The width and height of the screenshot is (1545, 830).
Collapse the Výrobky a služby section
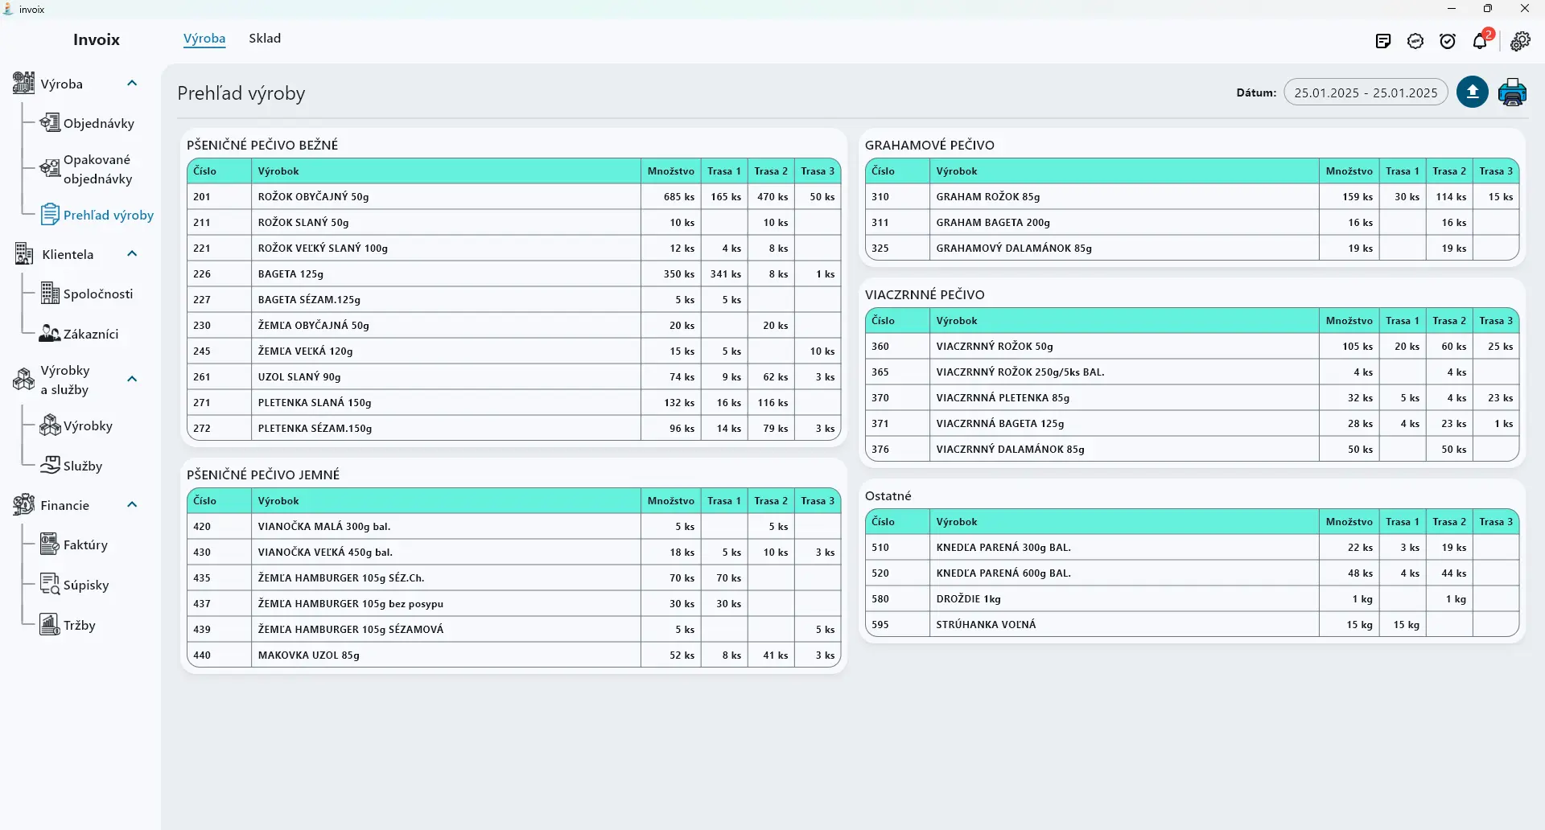(132, 379)
